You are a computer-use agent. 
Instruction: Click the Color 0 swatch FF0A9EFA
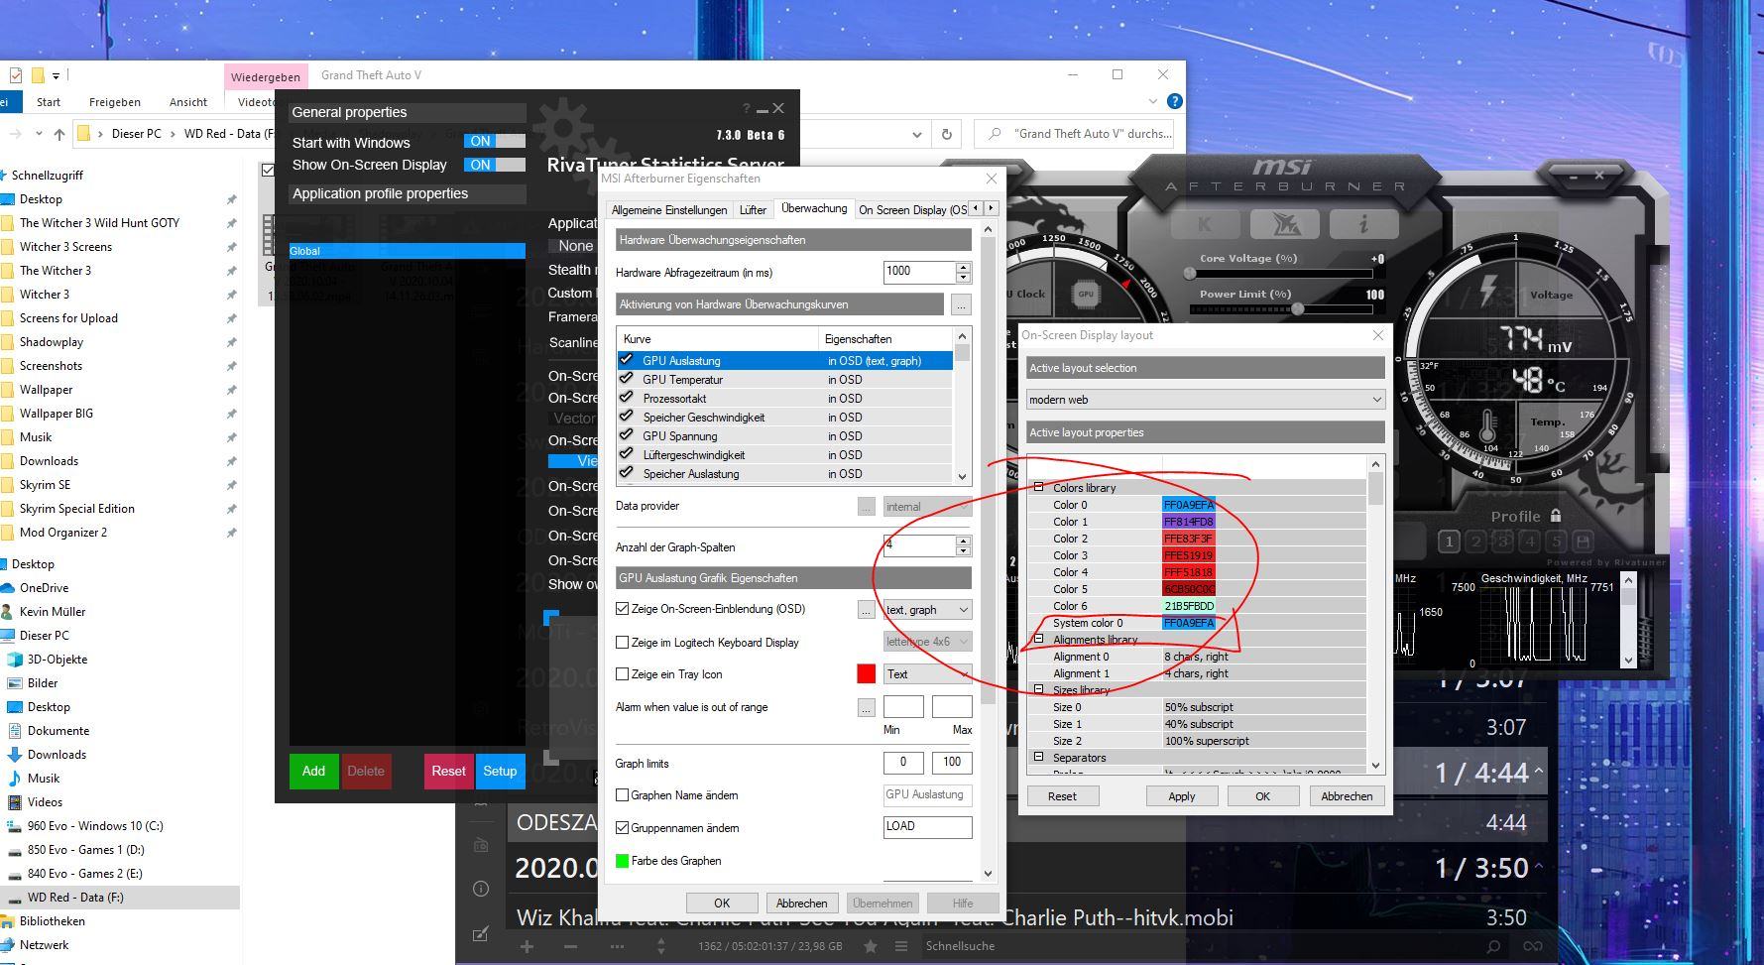[1188, 505]
